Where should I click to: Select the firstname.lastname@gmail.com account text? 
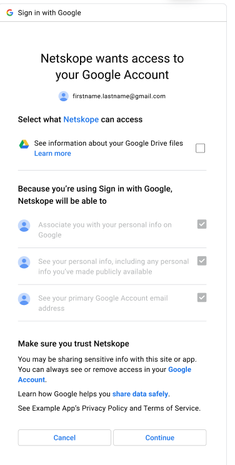click(x=119, y=96)
